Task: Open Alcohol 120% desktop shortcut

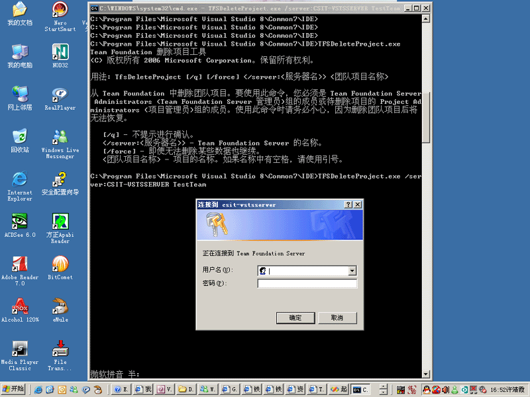Action: [20, 310]
